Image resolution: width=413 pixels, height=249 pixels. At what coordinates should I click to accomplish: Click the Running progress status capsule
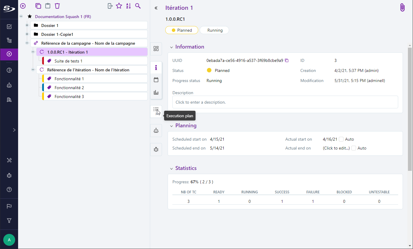pos(215,30)
